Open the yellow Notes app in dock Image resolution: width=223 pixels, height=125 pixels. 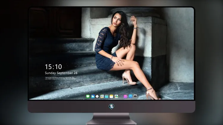click(111, 97)
